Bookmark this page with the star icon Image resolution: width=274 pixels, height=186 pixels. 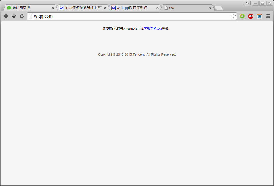pos(233,16)
